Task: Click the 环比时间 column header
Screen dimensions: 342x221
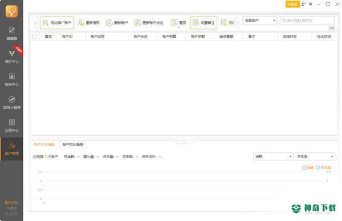Action: (x=324, y=37)
